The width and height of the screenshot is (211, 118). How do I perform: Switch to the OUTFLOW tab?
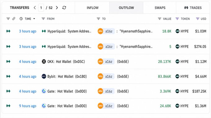[126, 8]
